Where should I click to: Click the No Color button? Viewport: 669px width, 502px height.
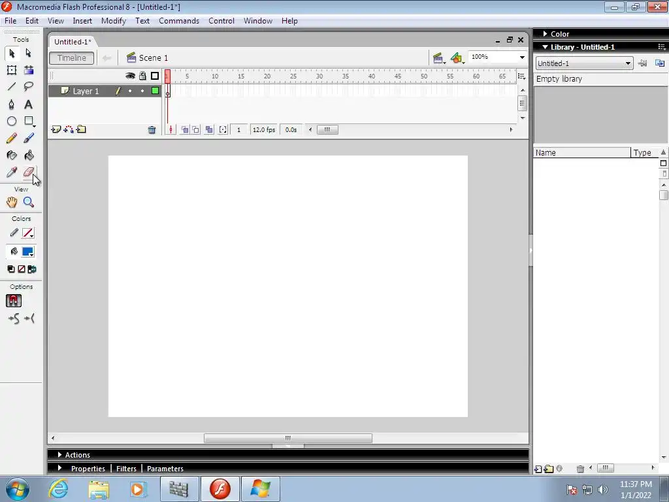tap(22, 269)
